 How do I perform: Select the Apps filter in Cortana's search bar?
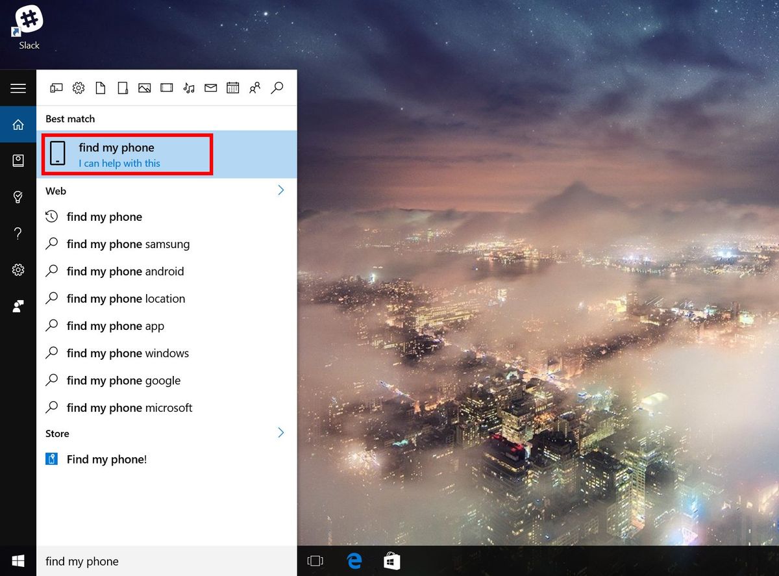pyautogui.click(x=56, y=88)
